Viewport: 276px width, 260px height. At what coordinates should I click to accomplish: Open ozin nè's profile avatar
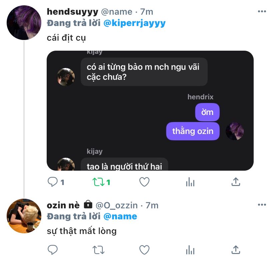24,216
